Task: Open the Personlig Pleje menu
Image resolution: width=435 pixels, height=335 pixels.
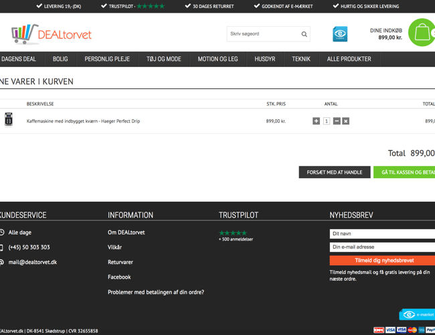Action: (107, 59)
